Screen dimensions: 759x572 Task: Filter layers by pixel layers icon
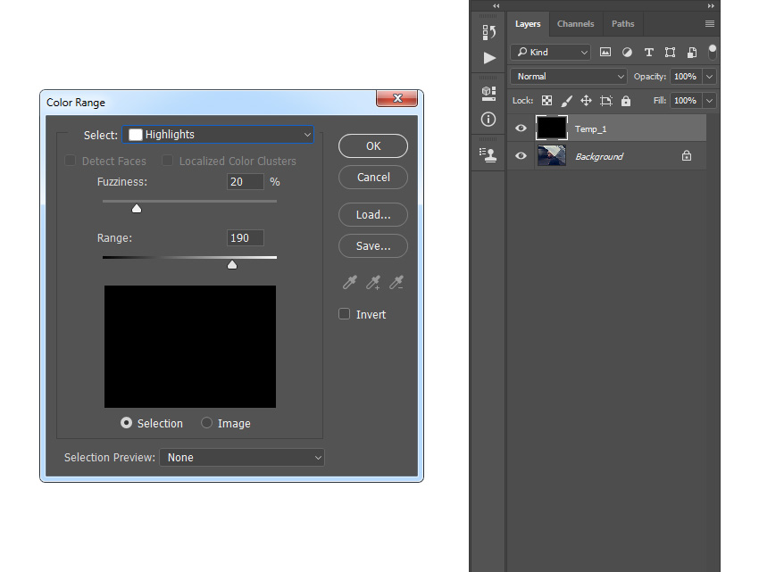click(605, 52)
